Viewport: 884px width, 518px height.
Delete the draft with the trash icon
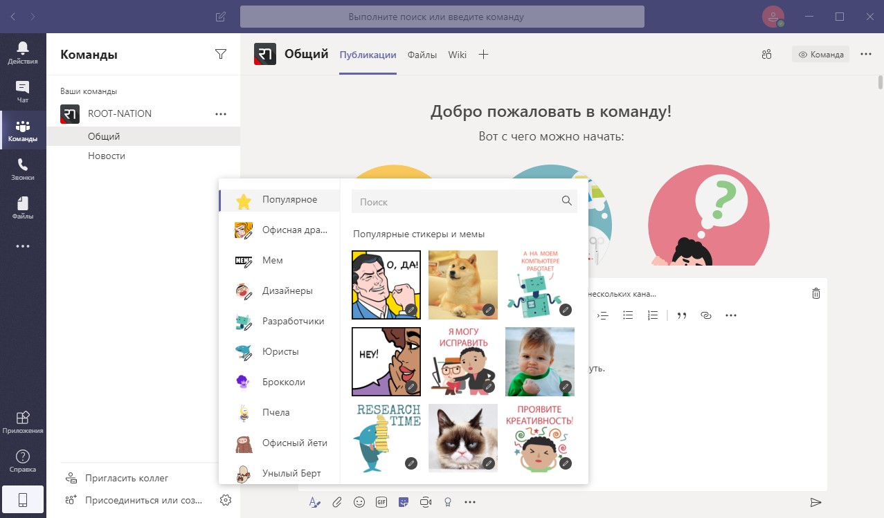815,293
